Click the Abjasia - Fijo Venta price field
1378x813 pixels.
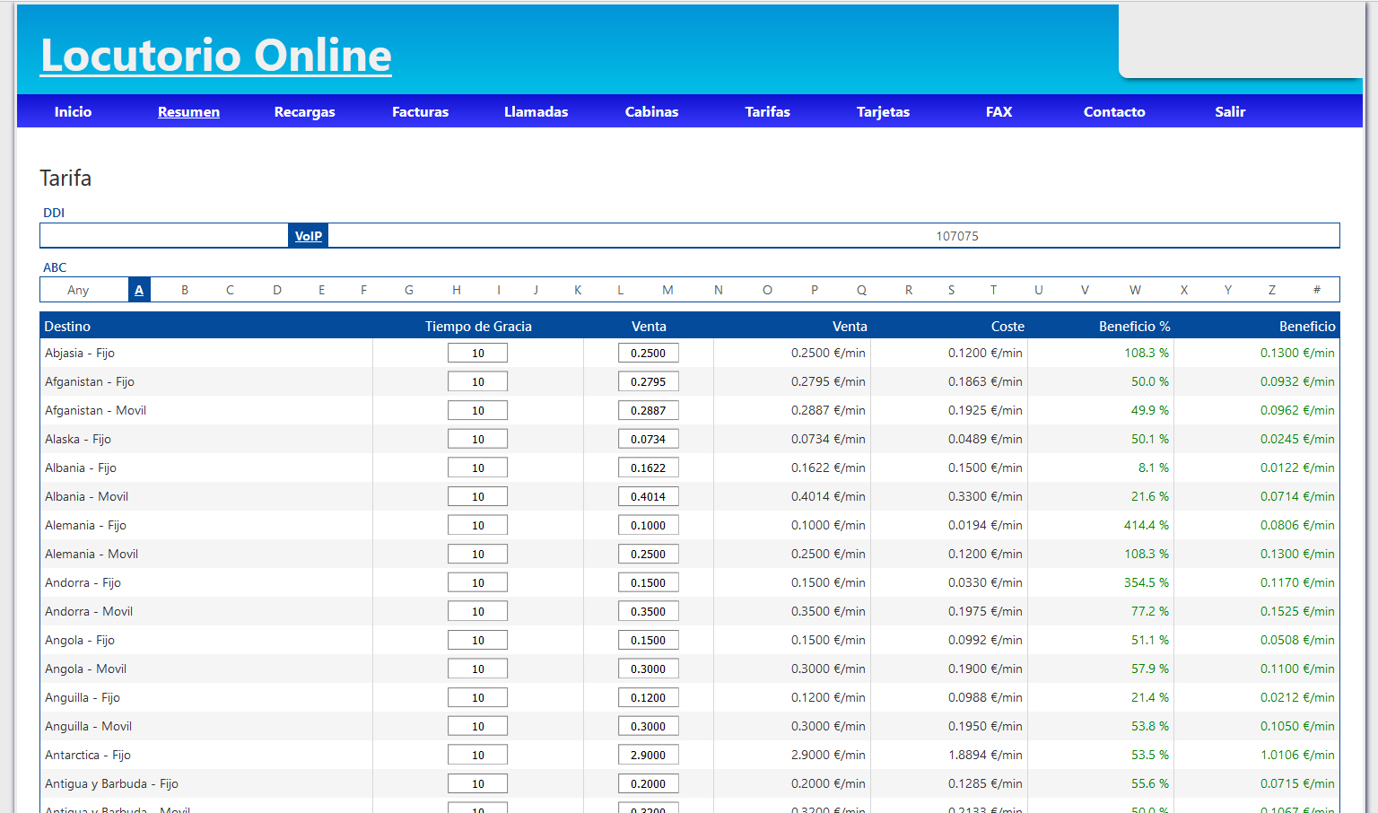pos(649,353)
